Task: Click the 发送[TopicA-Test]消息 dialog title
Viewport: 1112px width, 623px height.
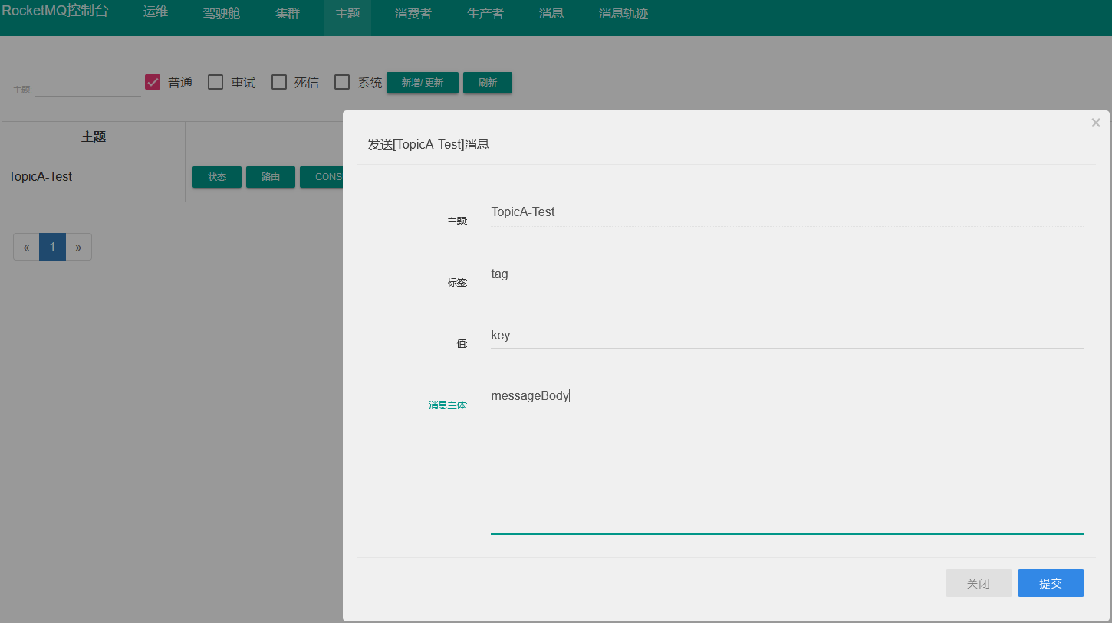Action: coord(429,144)
